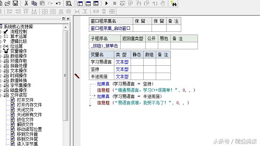This screenshot has width=260, height=146.
Task: Undo the last action
Action: pos(58,3)
